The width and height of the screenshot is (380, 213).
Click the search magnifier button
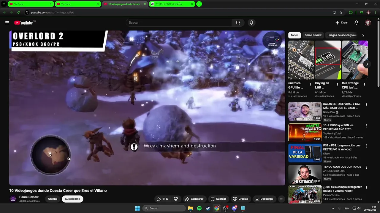click(238, 23)
